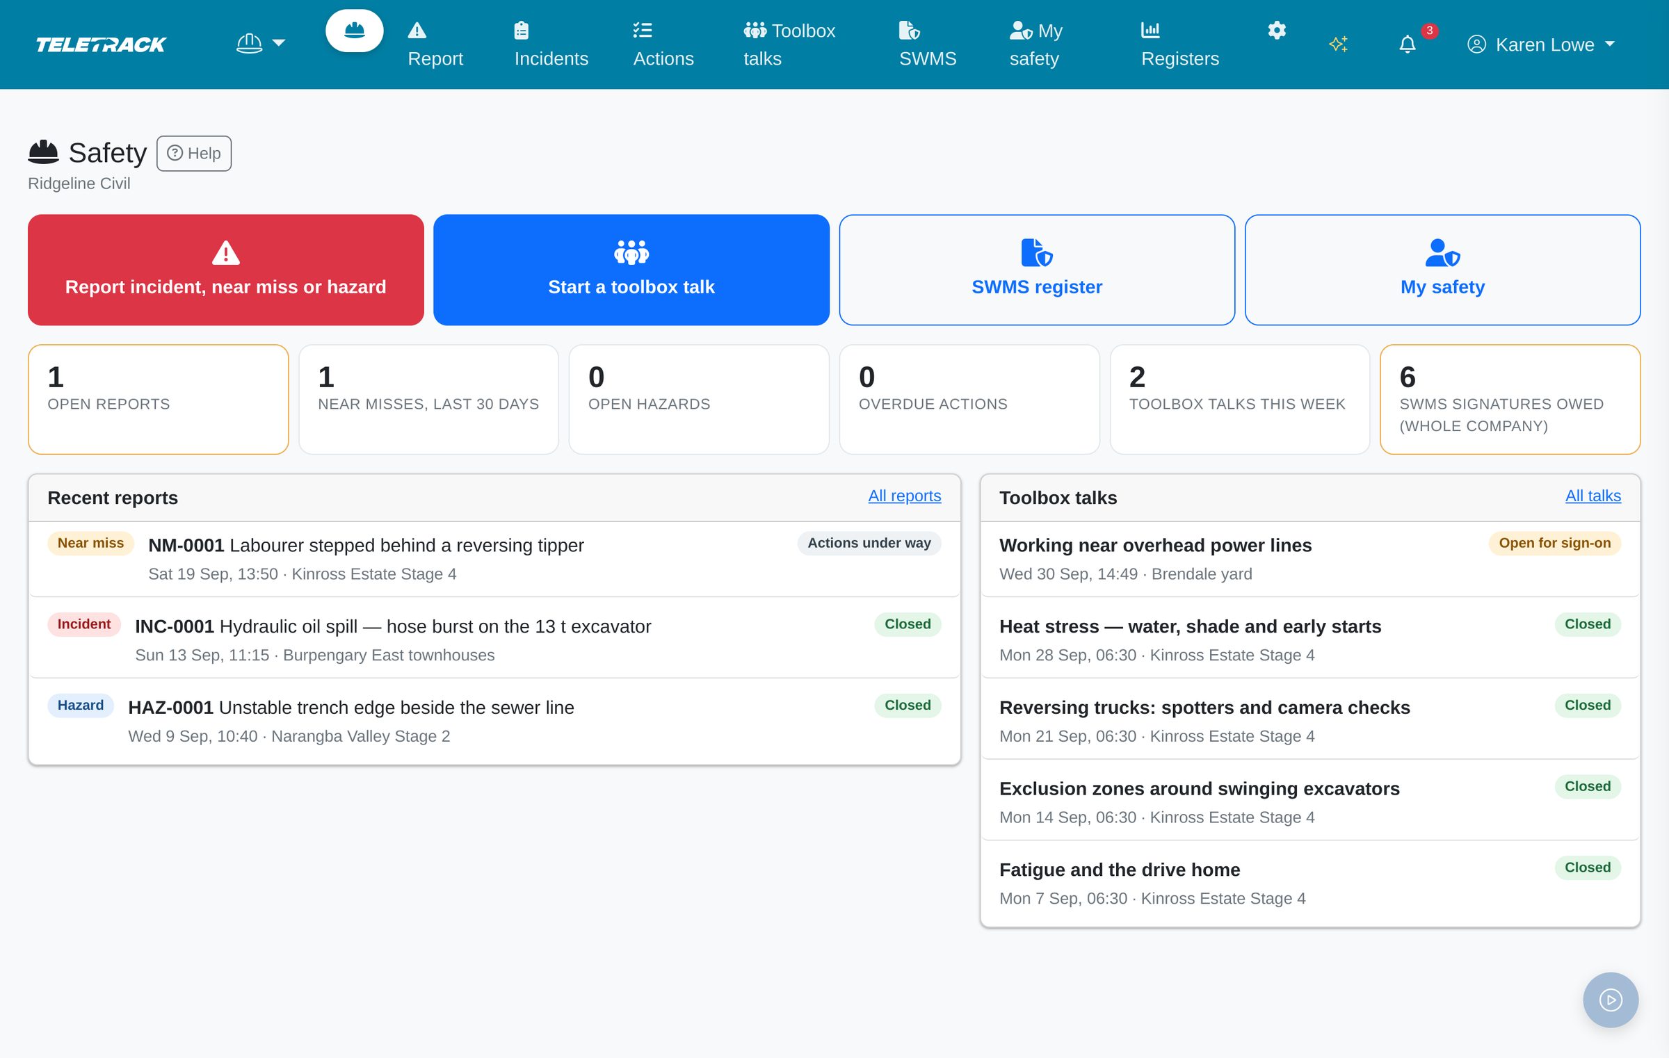
Task: Select the highlighted safety home helmet icon
Action: click(x=355, y=31)
